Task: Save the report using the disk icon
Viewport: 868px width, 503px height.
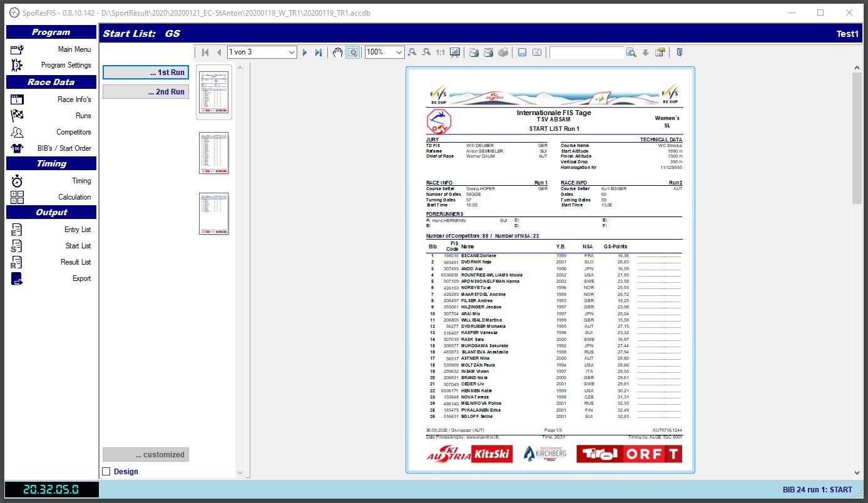Action: (x=522, y=53)
